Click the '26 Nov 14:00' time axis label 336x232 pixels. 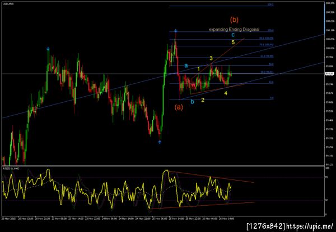coord(227,219)
